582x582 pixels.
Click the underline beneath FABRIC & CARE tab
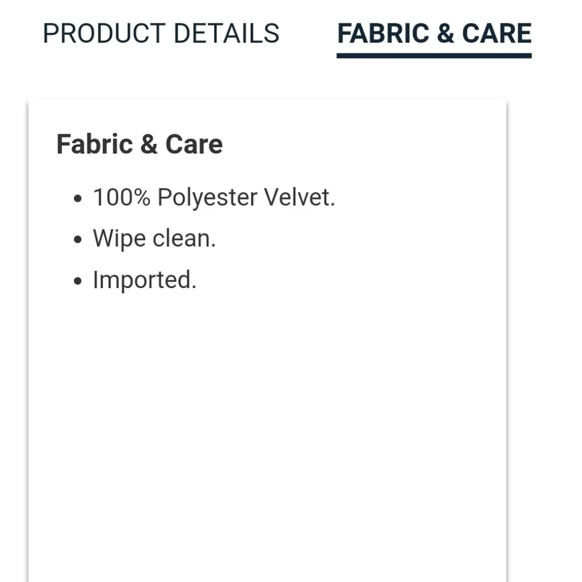[x=434, y=56]
